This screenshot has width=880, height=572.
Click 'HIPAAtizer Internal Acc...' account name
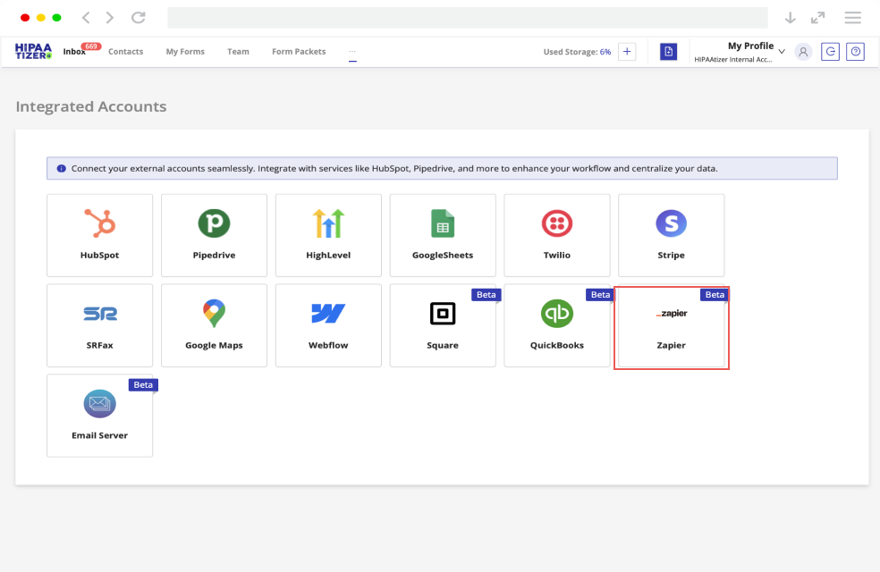click(x=733, y=60)
